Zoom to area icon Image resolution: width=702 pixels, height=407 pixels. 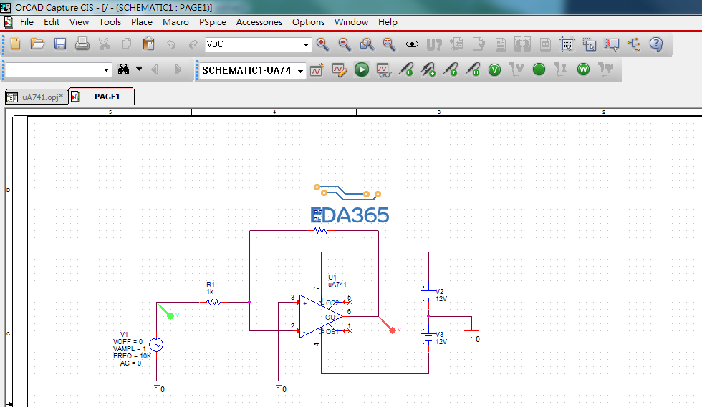367,44
